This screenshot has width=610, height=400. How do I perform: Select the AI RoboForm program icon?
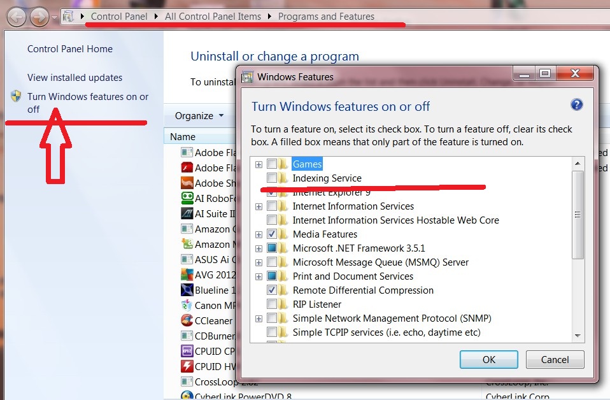tap(187, 198)
